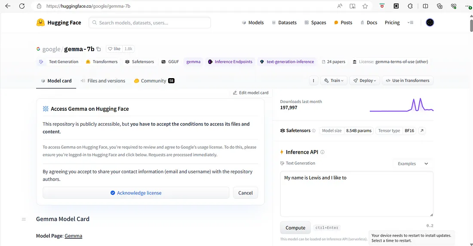The image size is (473, 246).
Task: Switch to the Community tab
Action: (x=154, y=81)
